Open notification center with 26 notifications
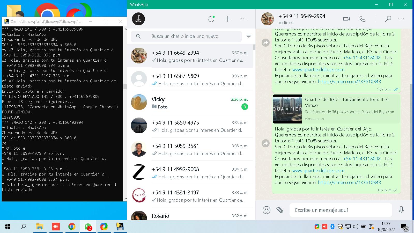This screenshot has height=233, width=414. point(404,227)
